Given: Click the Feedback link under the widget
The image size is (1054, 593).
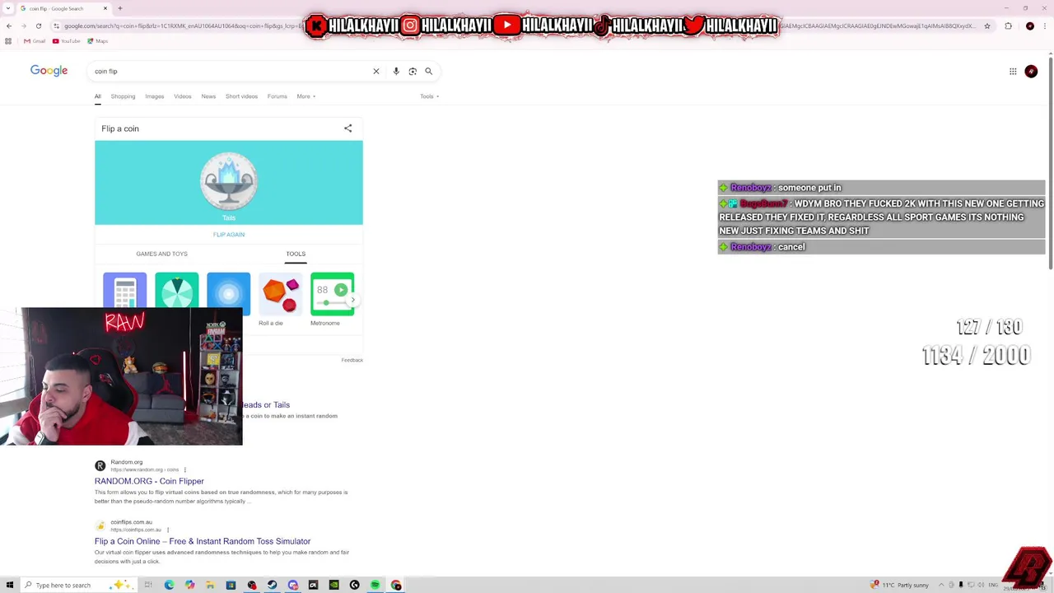Looking at the screenshot, I should click(352, 360).
